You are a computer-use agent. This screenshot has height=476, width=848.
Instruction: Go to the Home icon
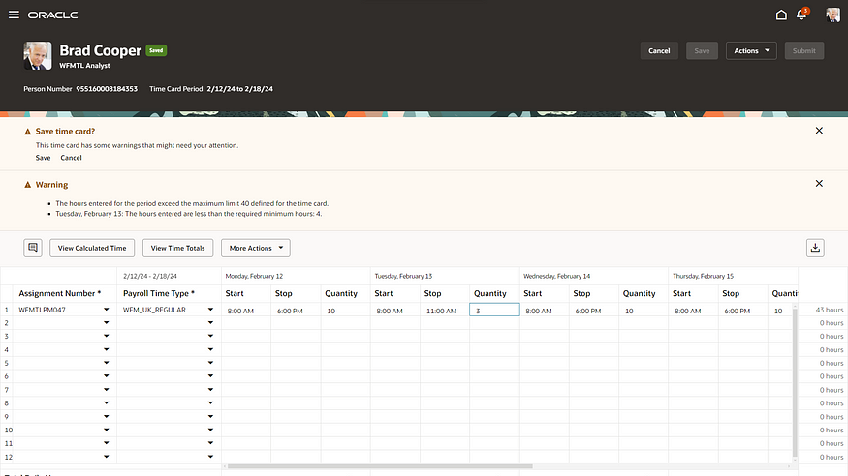click(781, 15)
